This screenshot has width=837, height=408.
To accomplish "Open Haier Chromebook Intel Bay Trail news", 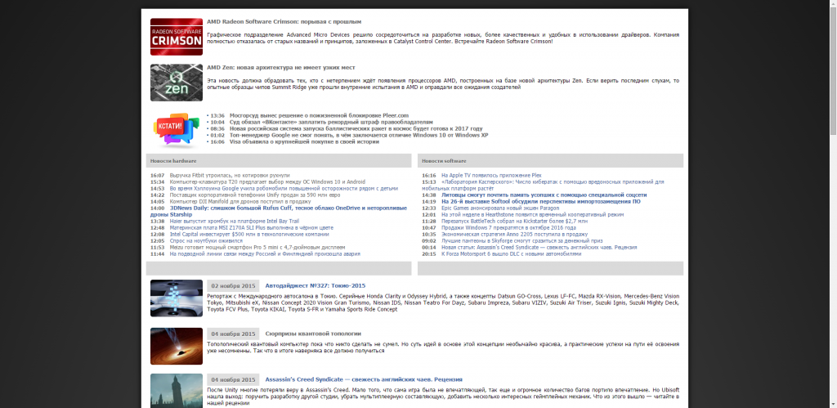I will (x=235, y=221).
